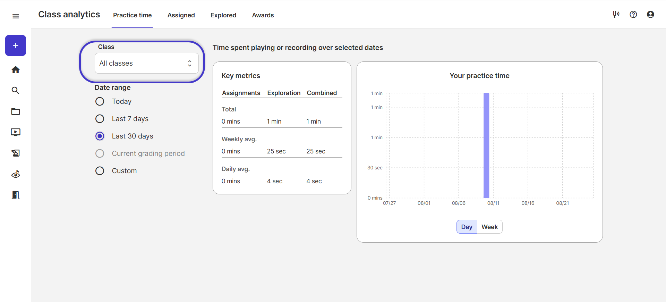Go to Home via the house icon
The width and height of the screenshot is (666, 302).
pyautogui.click(x=16, y=70)
